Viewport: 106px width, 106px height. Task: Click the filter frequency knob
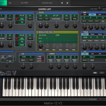(x=41, y=26)
